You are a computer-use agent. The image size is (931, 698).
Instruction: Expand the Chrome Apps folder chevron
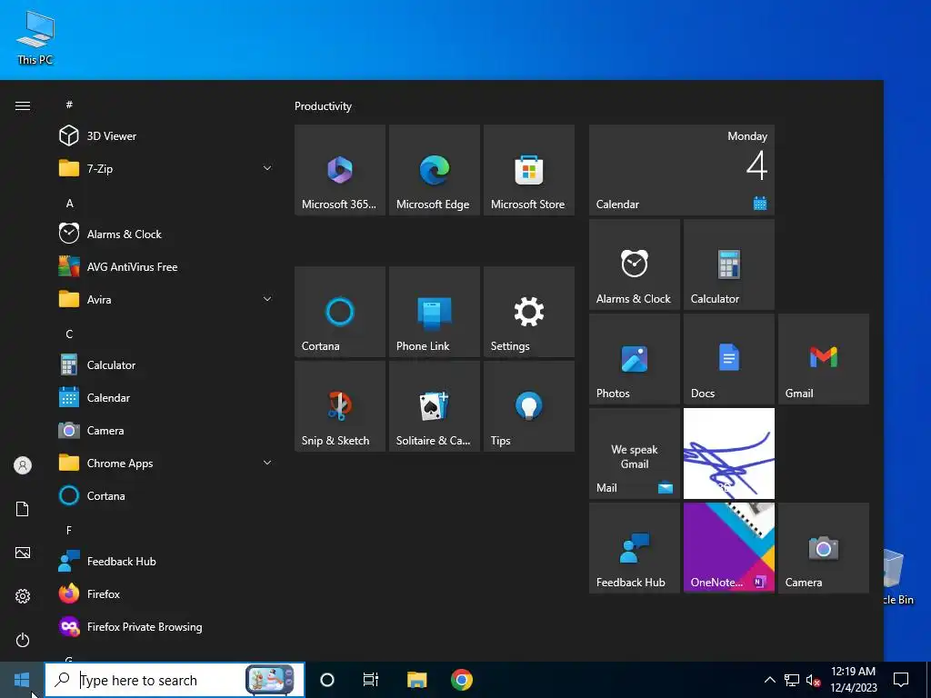click(267, 463)
